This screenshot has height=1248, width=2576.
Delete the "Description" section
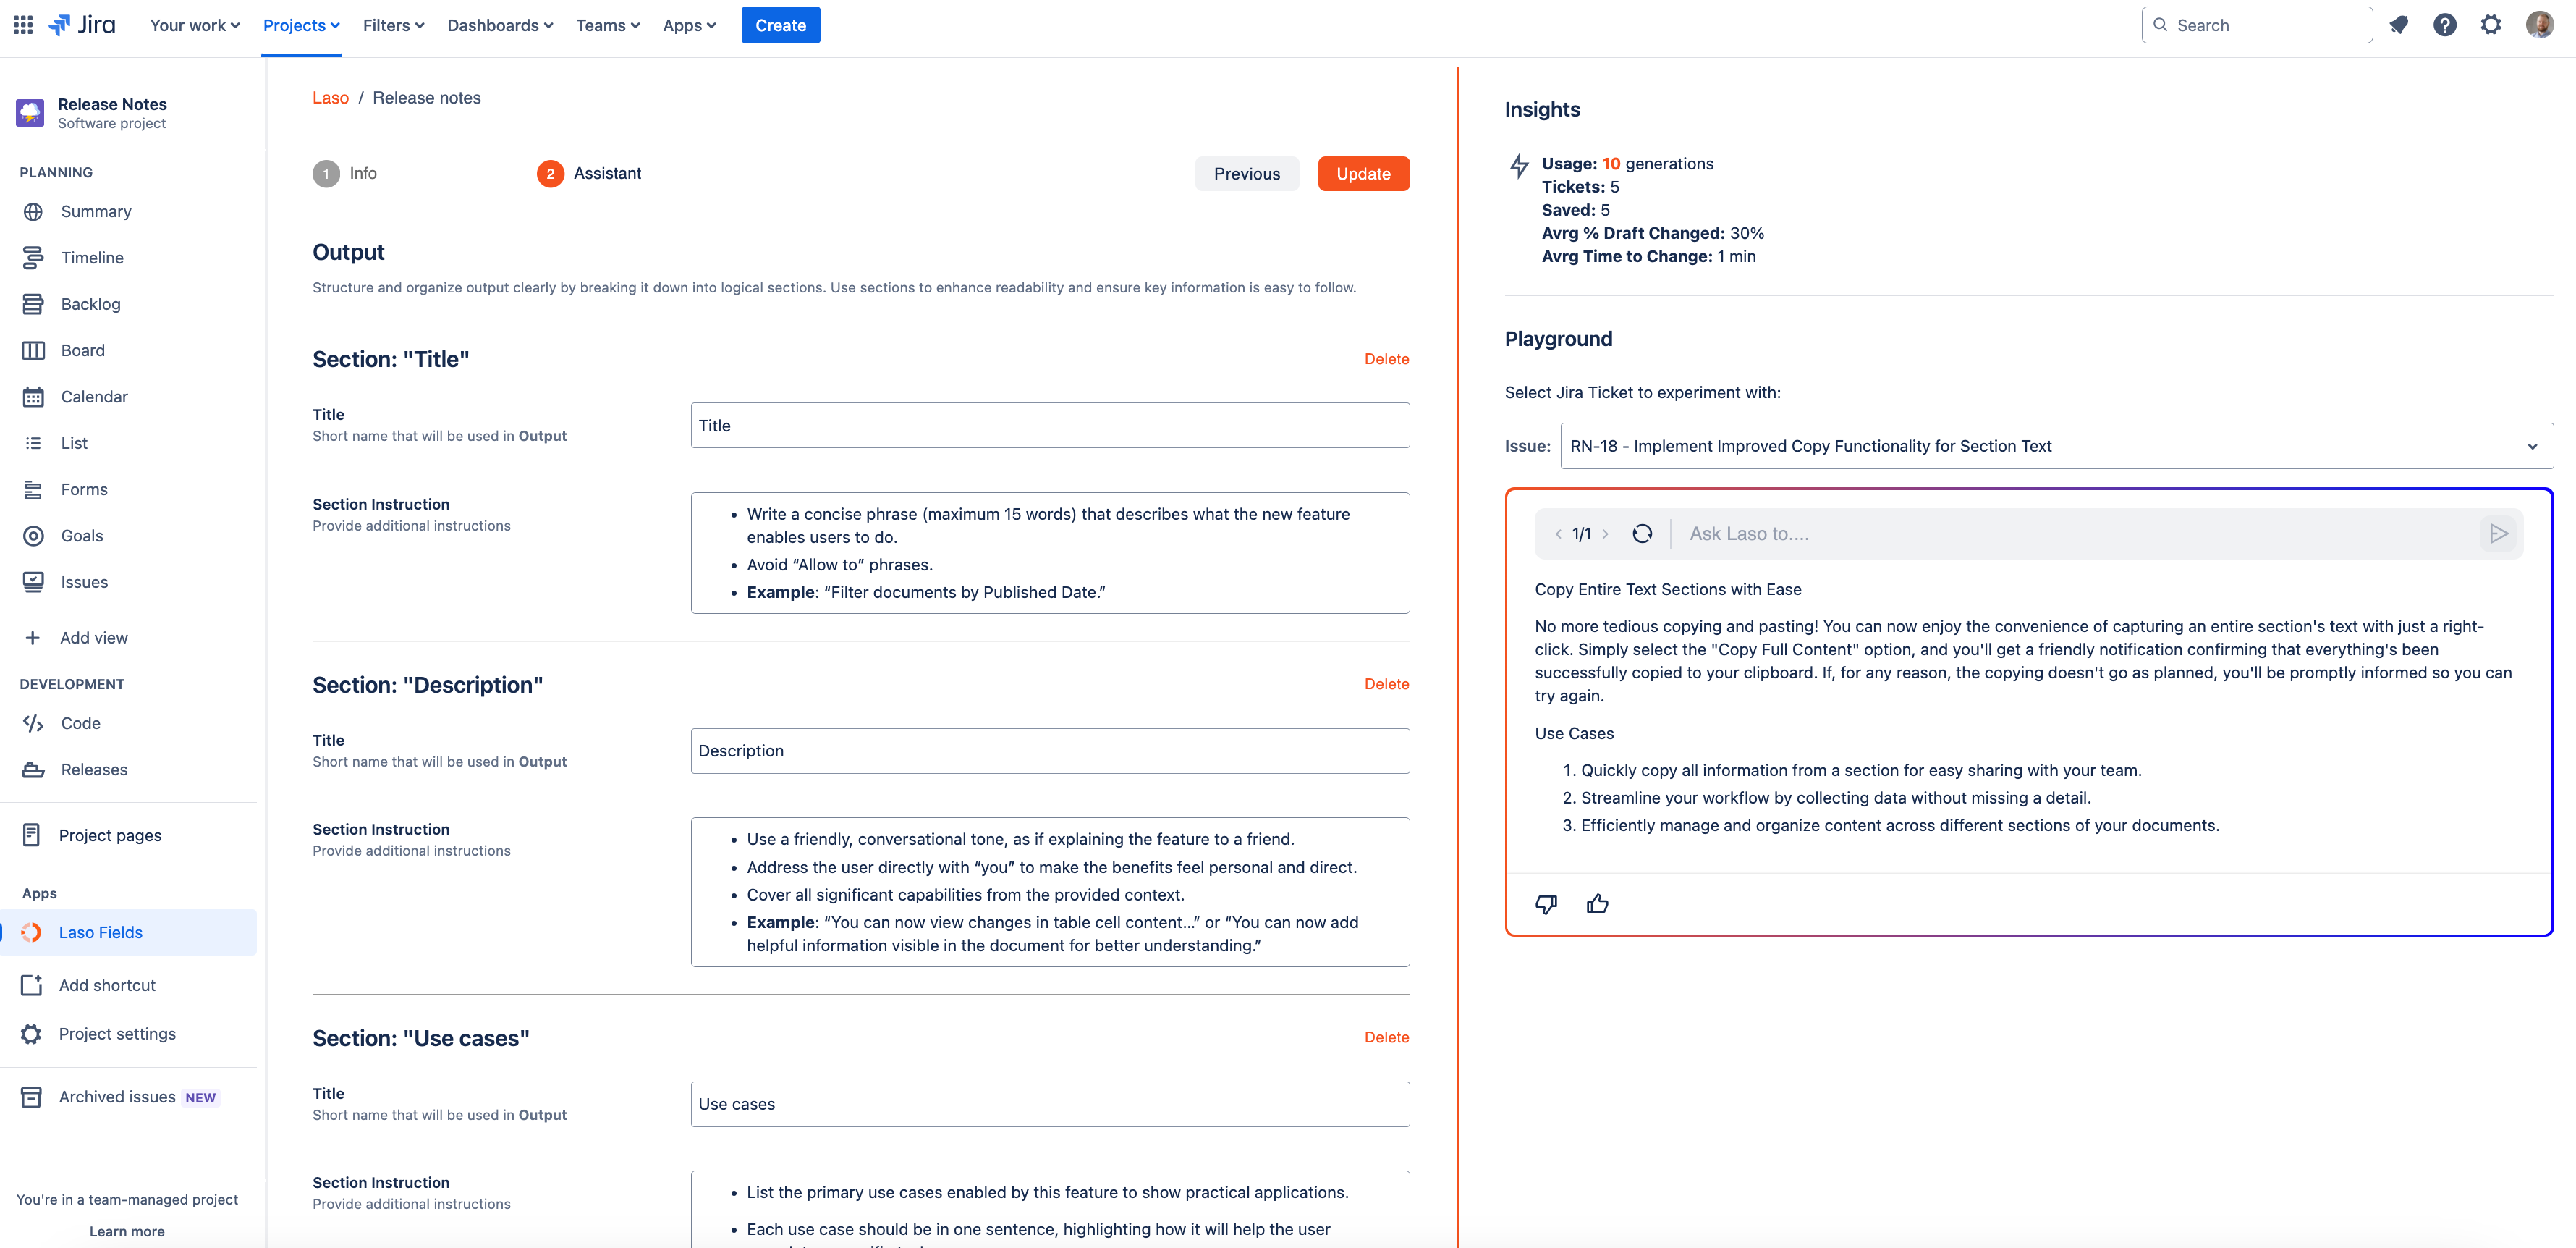point(1386,683)
